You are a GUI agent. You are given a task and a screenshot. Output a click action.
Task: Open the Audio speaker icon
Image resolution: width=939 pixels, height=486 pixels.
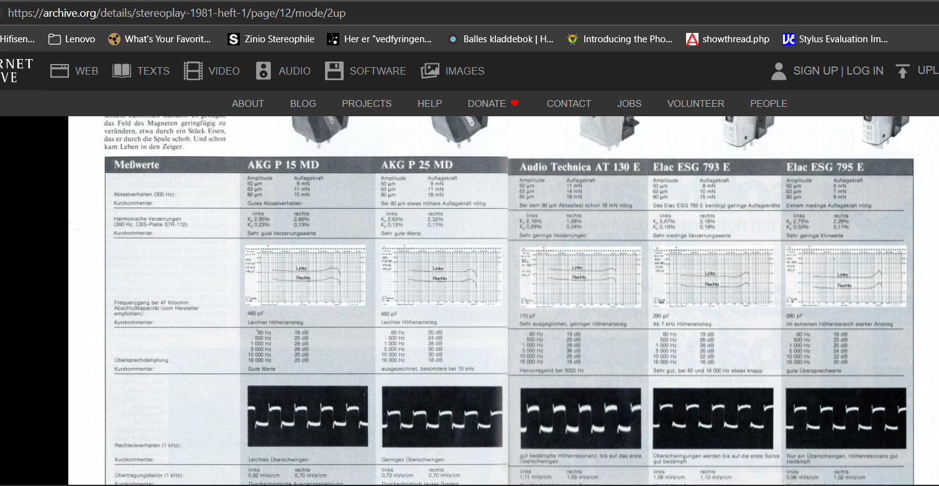pos(263,71)
